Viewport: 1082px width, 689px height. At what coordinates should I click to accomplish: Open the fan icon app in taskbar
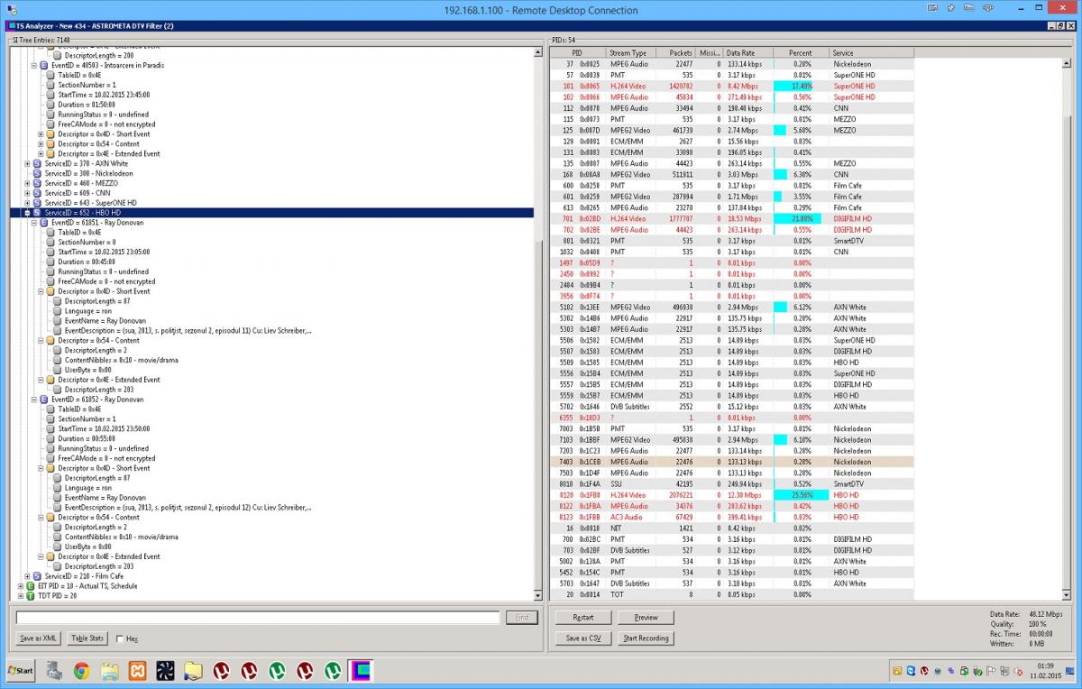pyautogui.click(x=165, y=670)
